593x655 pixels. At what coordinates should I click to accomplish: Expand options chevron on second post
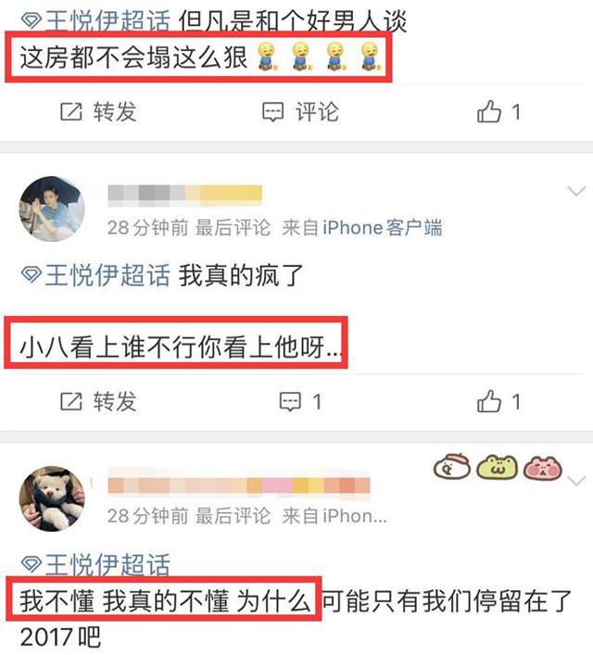click(576, 192)
